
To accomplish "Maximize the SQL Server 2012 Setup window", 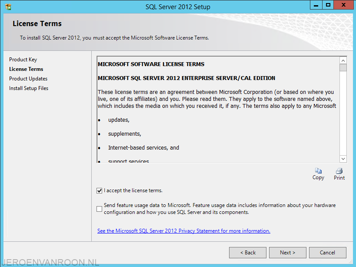I will coord(328,5).
